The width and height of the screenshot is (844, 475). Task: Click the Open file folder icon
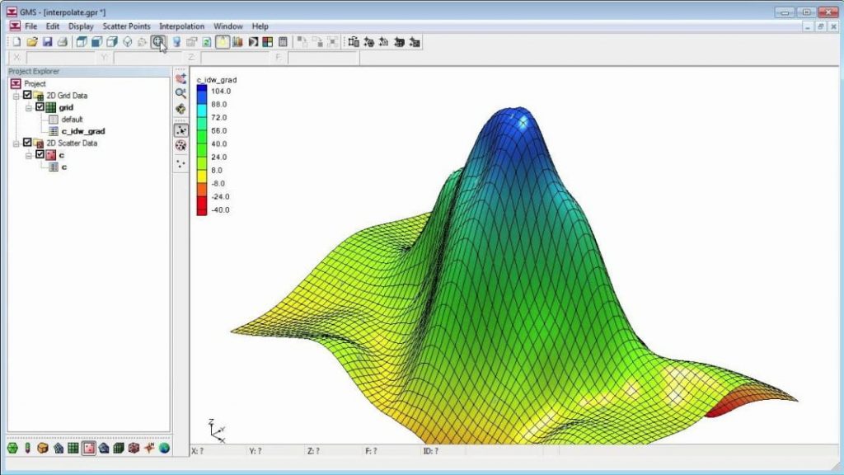point(31,42)
